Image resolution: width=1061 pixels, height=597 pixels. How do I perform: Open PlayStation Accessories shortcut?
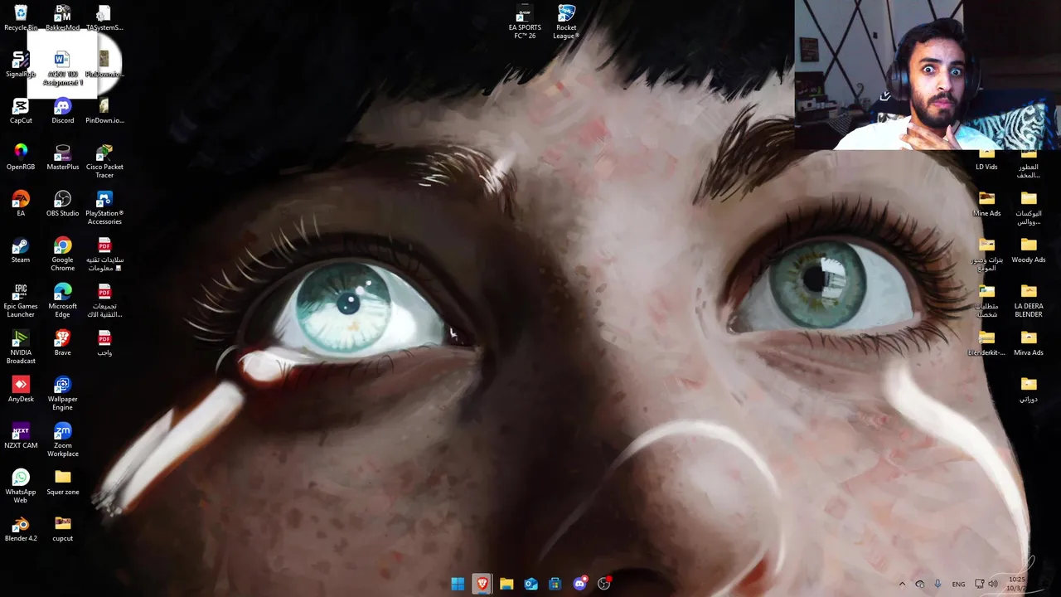pyautogui.click(x=104, y=207)
